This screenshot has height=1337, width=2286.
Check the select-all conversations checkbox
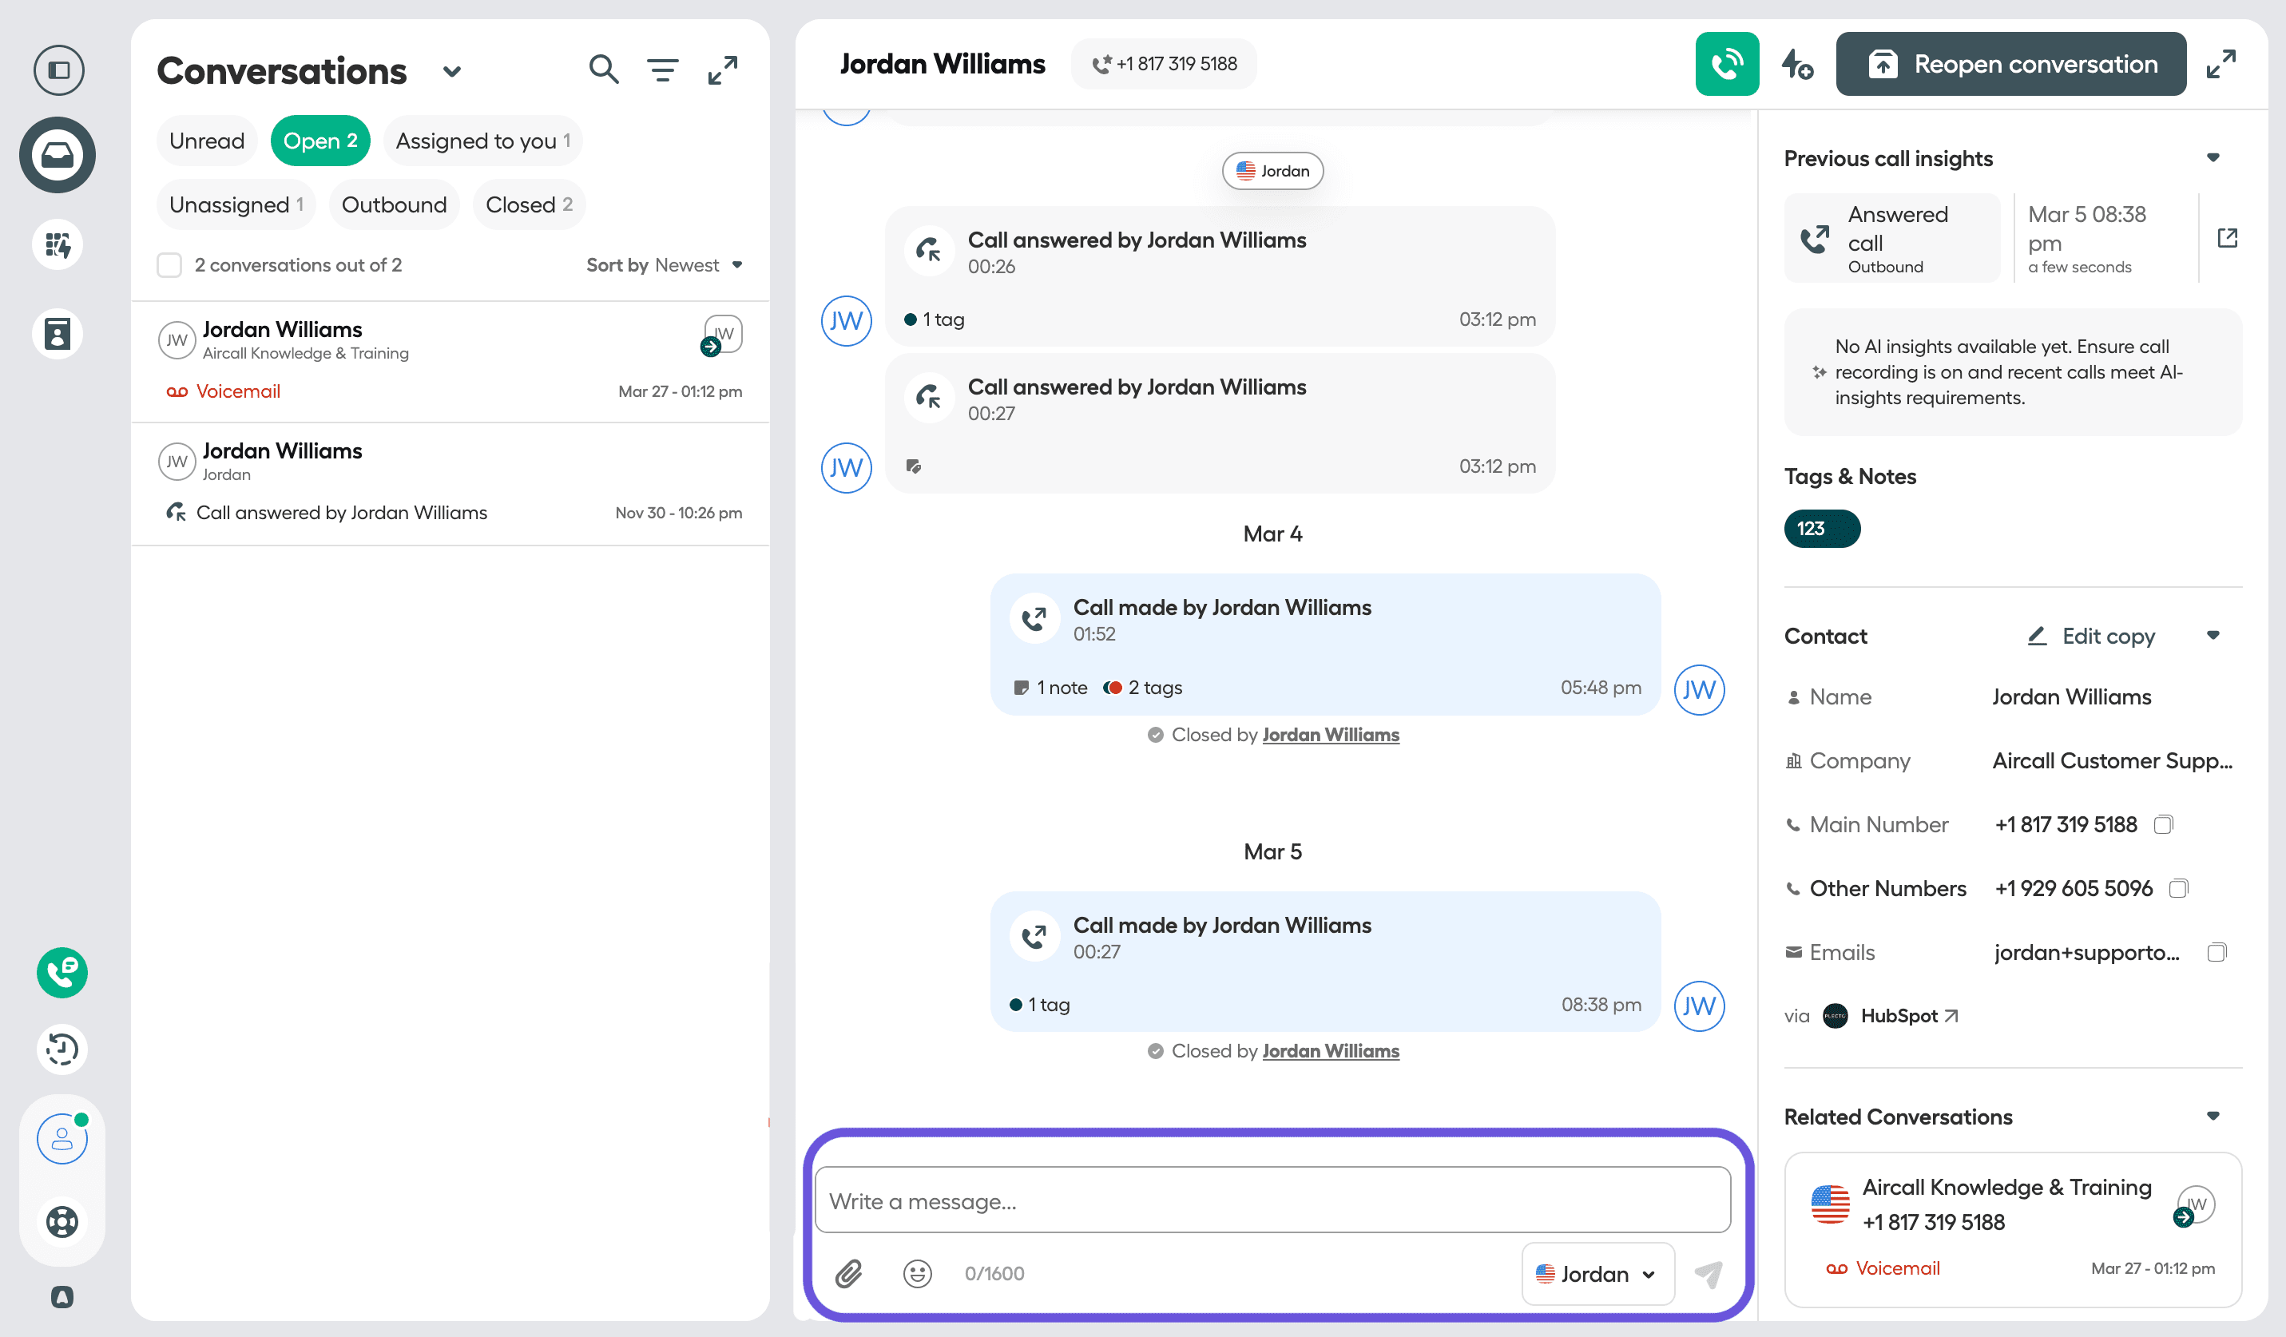(x=169, y=265)
